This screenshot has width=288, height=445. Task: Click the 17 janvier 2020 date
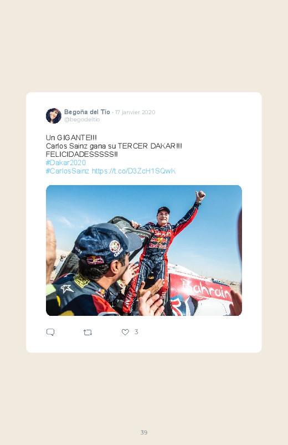135,112
